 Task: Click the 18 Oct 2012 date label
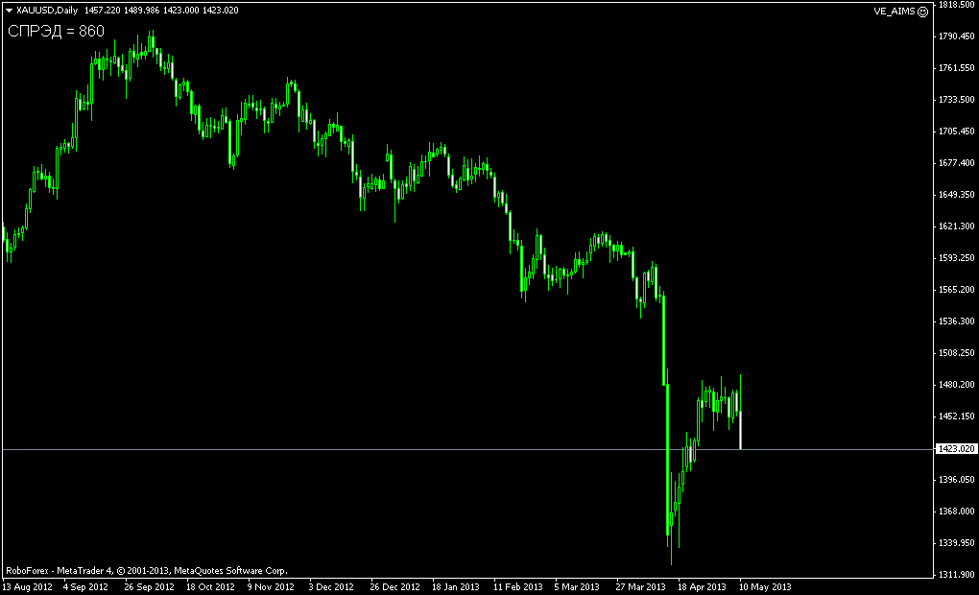(210, 587)
